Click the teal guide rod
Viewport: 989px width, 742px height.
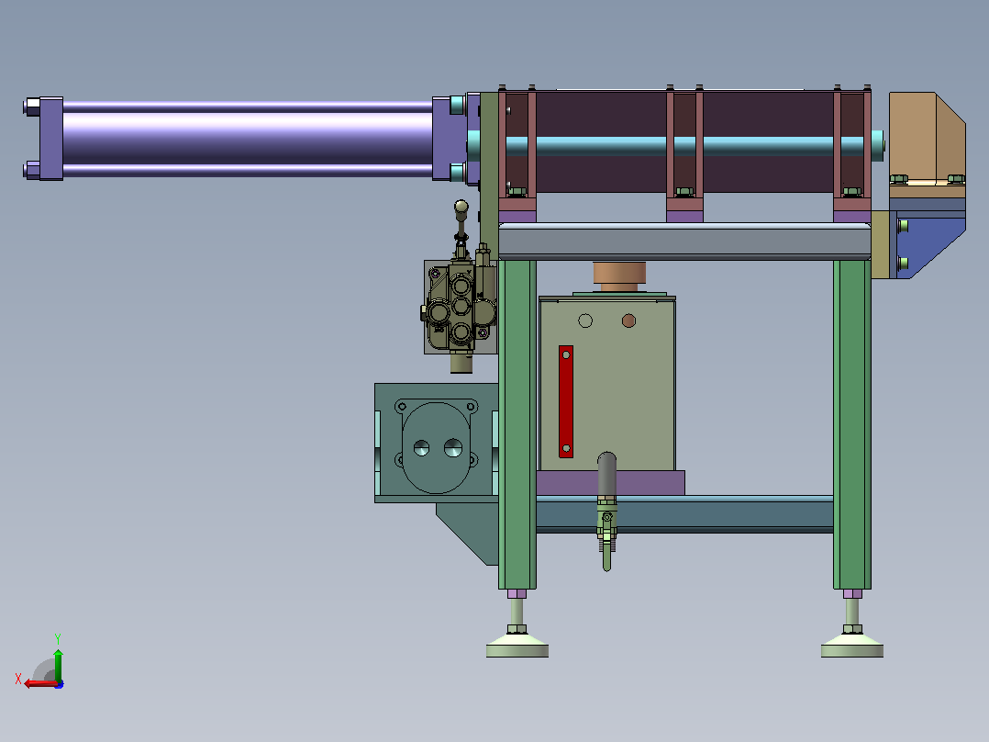click(x=684, y=146)
